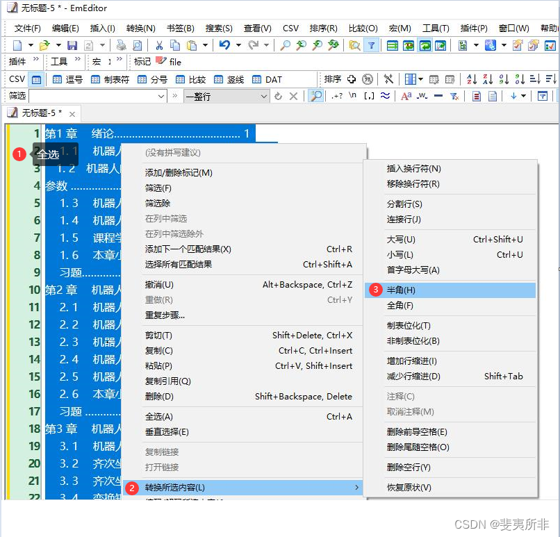560x537 pixels.
Task: Toggle the CSV normal mode button
Action: coord(36,79)
